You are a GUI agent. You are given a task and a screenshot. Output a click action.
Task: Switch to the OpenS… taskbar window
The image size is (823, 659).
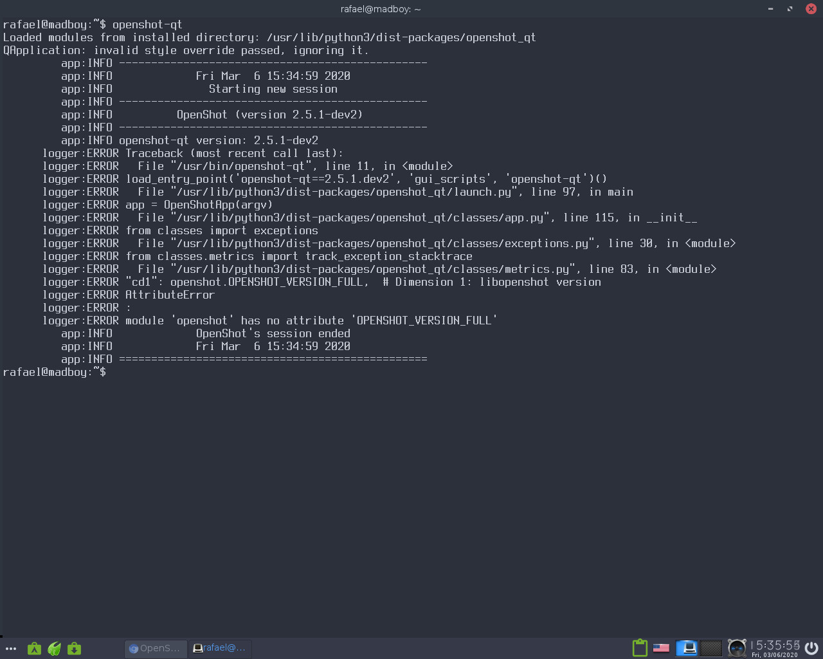[x=155, y=648]
